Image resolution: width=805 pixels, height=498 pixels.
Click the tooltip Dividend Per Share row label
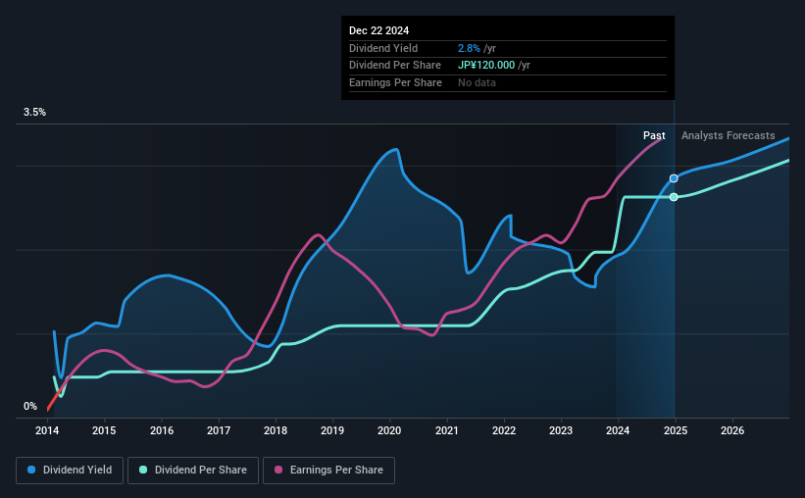coord(395,66)
